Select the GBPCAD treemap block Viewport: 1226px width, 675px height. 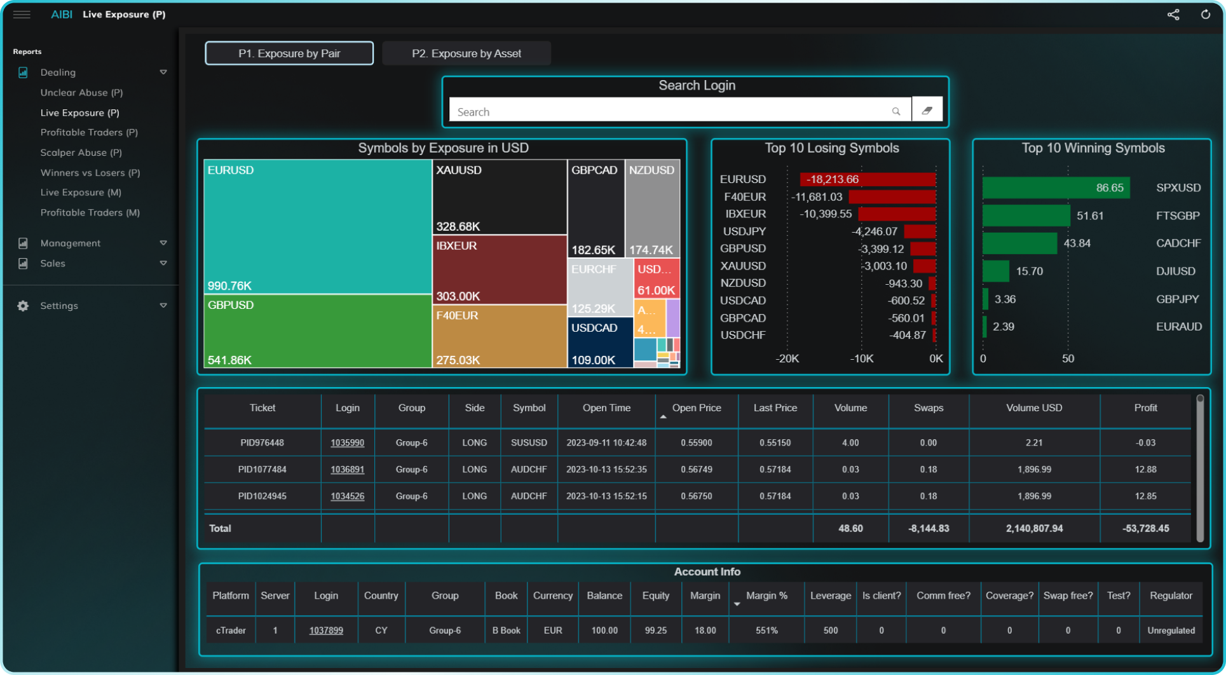pos(596,208)
